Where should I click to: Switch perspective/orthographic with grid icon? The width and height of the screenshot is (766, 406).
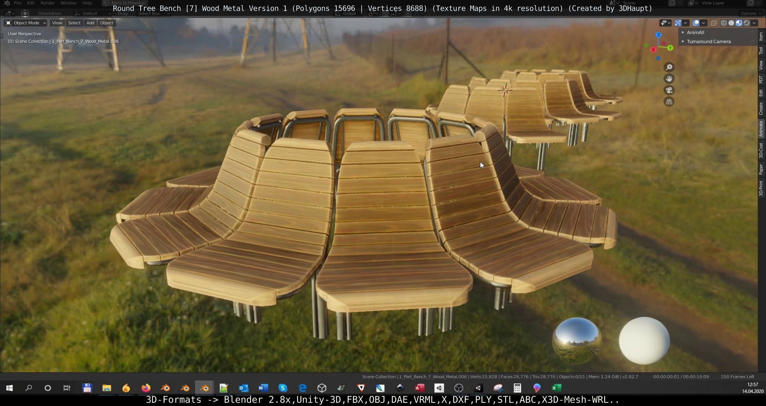(x=669, y=102)
